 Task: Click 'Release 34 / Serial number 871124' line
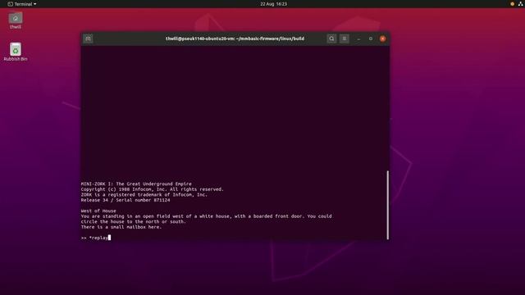pyautogui.click(x=126, y=200)
